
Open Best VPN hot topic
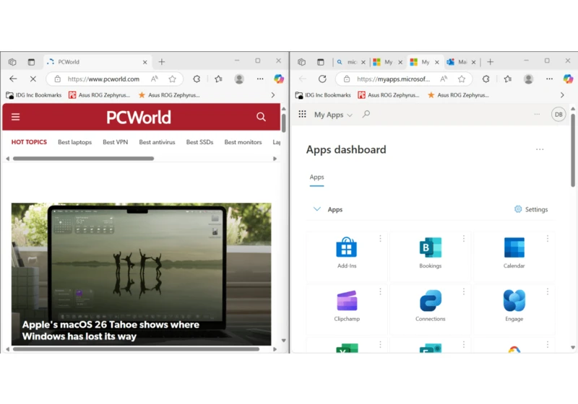[x=116, y=142]
